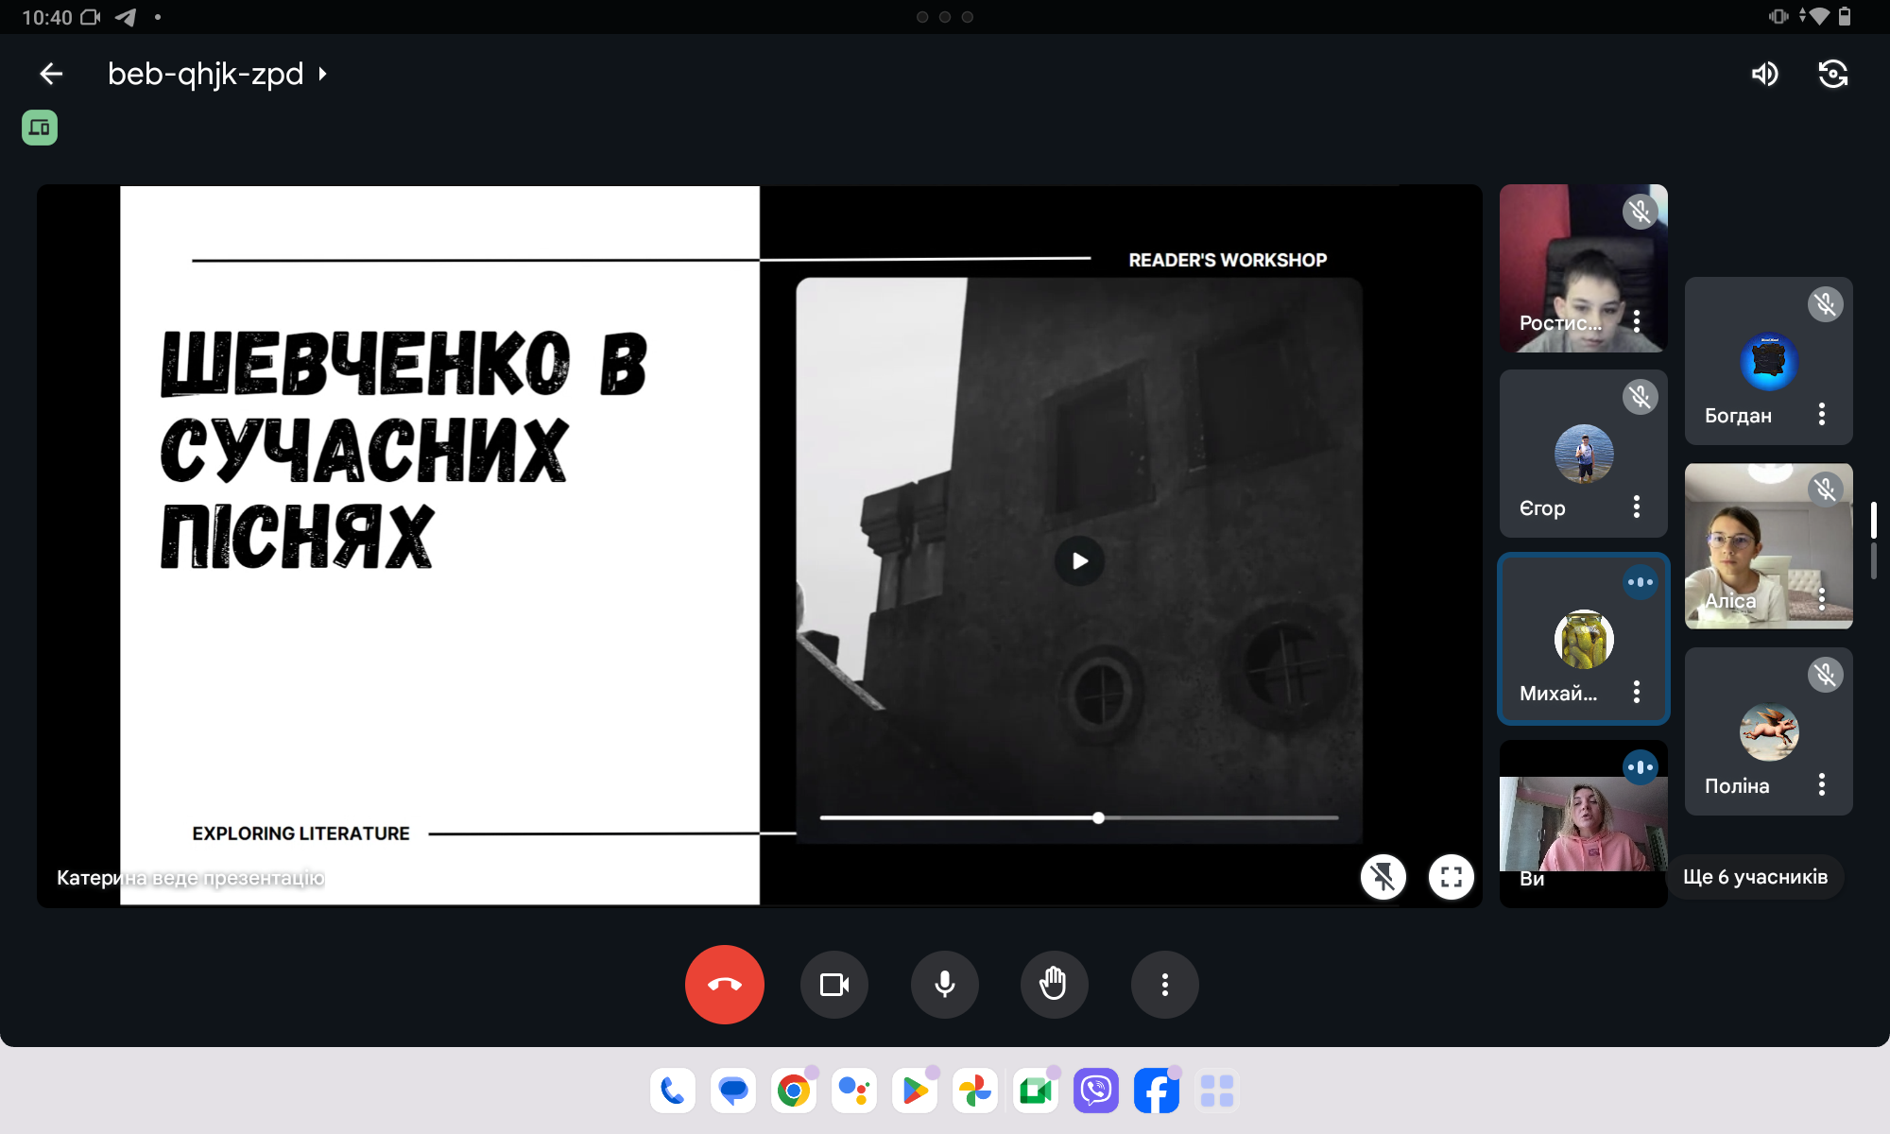Toggle the camera on or off

[833, 985]
